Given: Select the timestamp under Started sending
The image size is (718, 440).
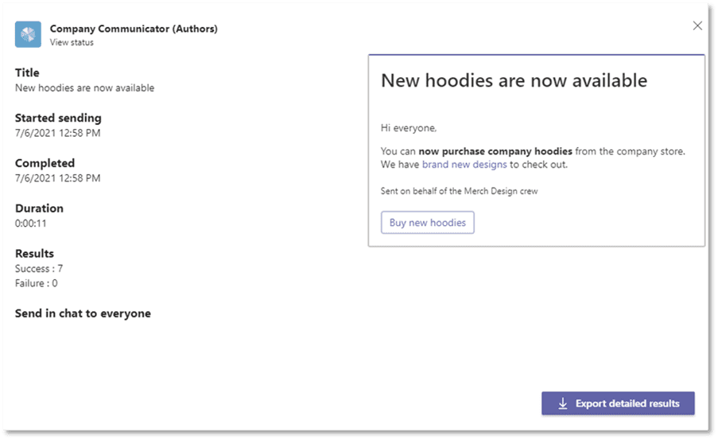Looking at the screenshot, I should (x=57, y=133).
